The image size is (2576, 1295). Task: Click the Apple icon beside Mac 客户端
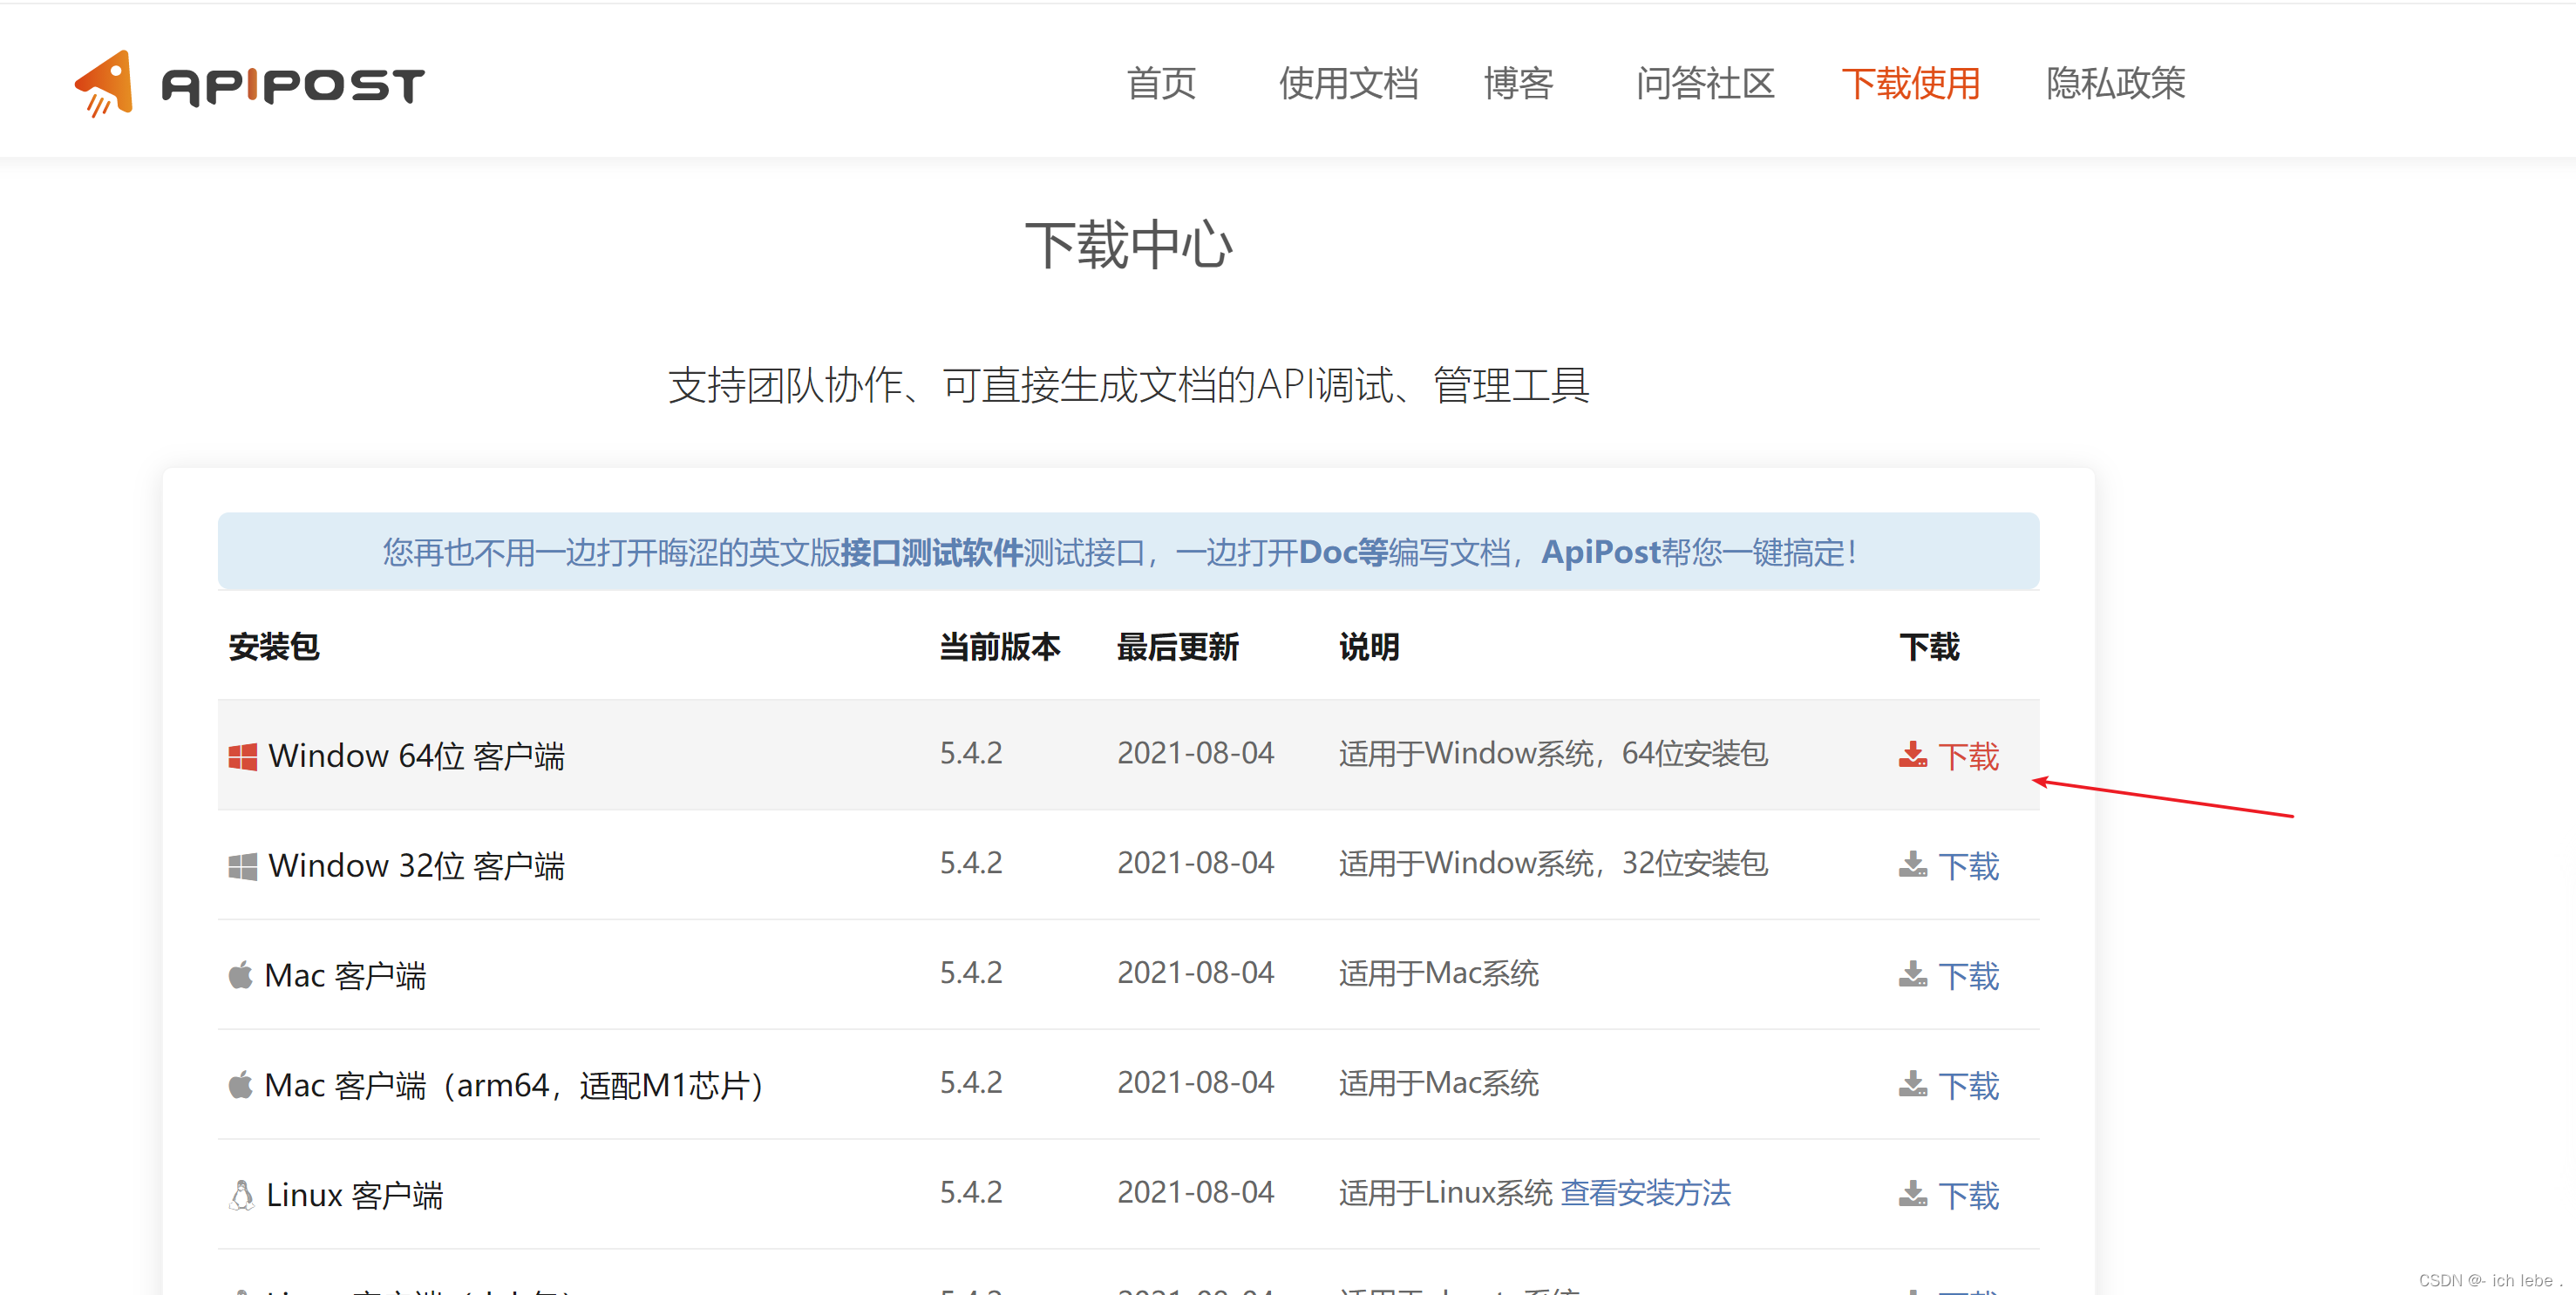240,975
